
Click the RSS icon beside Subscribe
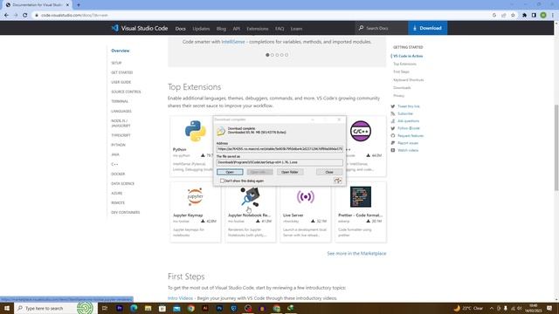(393, 113)
